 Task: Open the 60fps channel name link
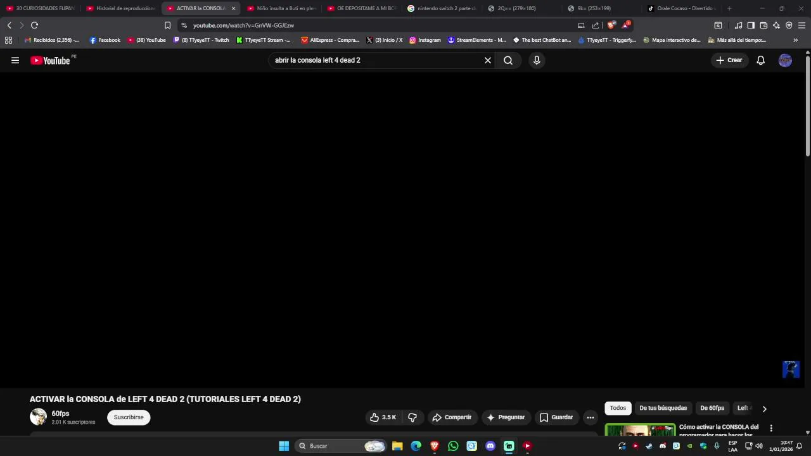point(61,414)
